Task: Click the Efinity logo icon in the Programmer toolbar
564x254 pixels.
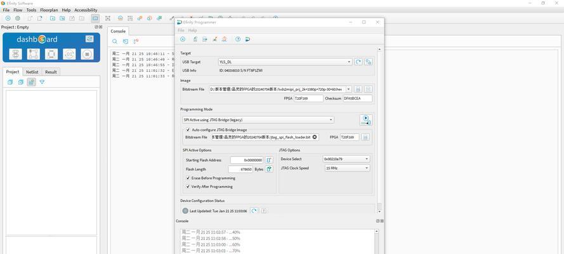Action: [248, 39]
